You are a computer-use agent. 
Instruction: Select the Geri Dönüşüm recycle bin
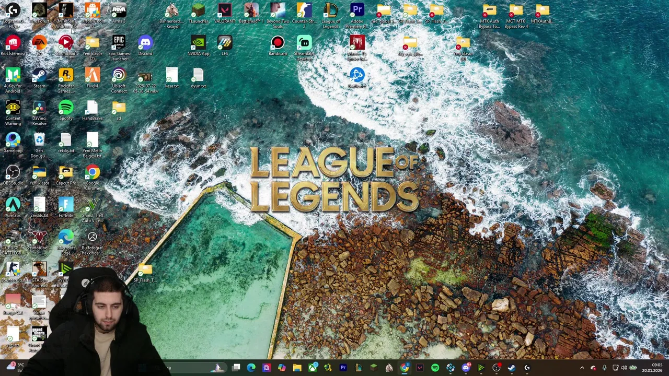click(39, 145)
